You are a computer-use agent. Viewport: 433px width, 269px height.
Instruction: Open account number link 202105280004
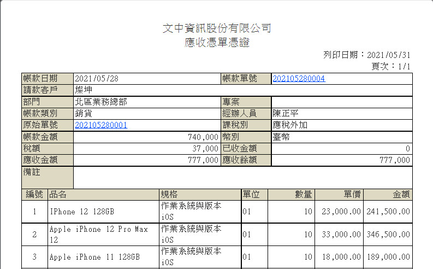(299, 79)
